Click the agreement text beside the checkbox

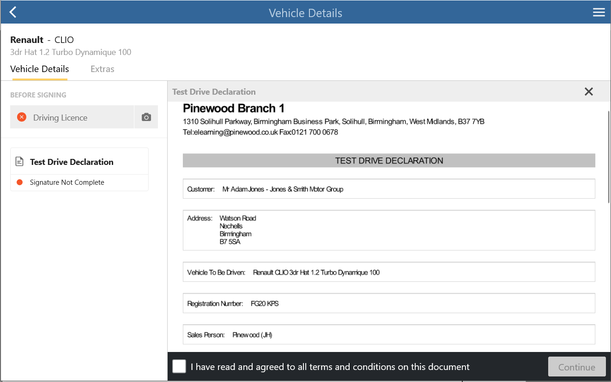330,367
